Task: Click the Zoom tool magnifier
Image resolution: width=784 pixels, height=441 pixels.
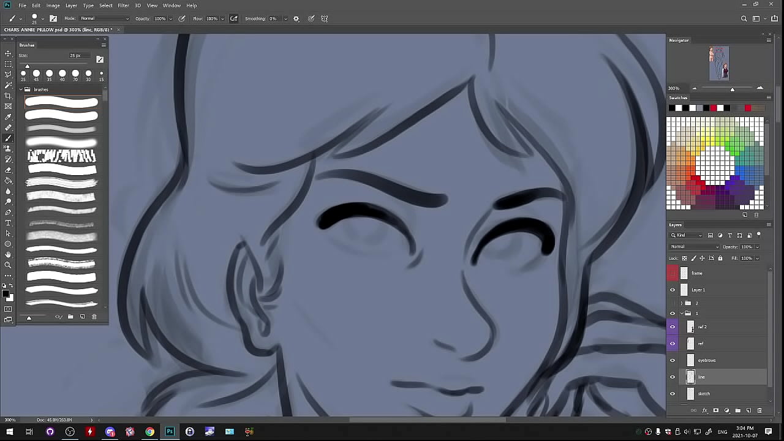Action: pyautogui.click(x=8, y=265)
